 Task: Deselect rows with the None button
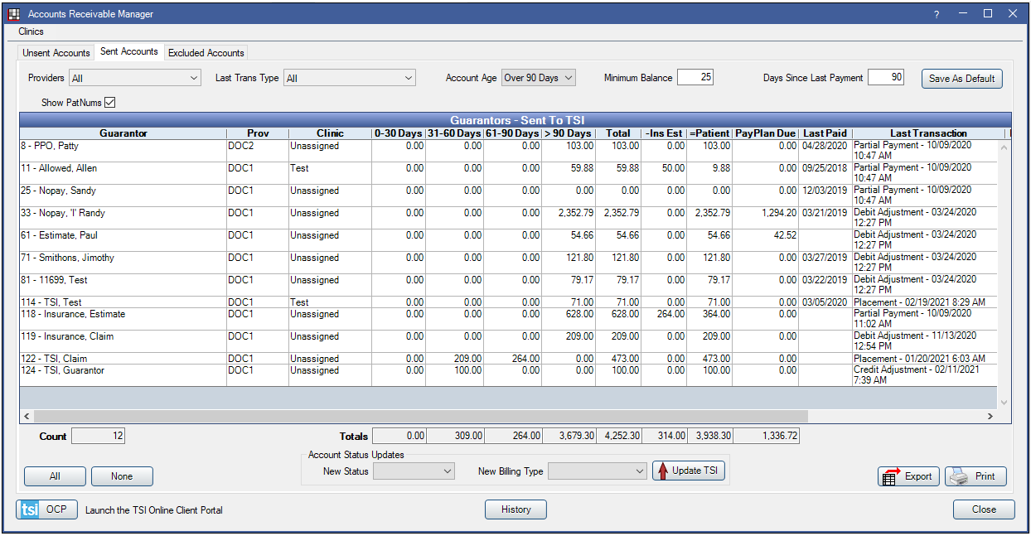point(122,476)
